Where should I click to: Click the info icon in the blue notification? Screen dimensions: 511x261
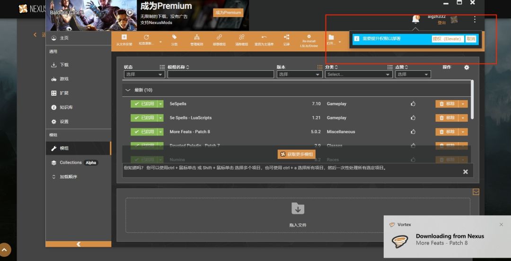coord(357,39)
